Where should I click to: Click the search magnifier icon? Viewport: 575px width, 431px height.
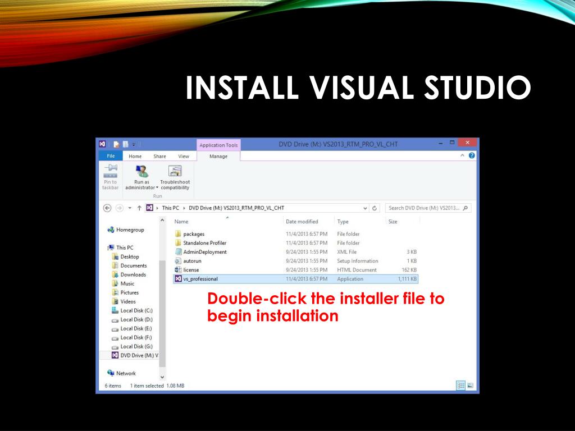click(466, 208)
